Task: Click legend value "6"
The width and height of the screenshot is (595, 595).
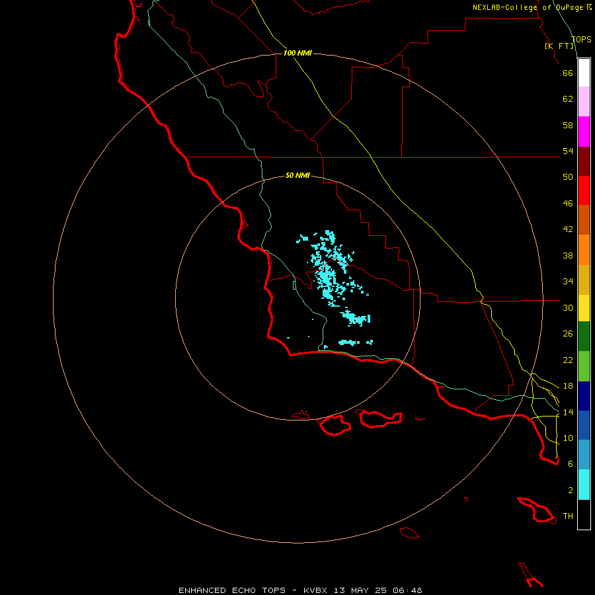Action: point(571,464)
